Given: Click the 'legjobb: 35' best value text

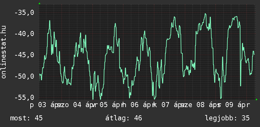Looking at the screenshot, I should click(227, 118).
